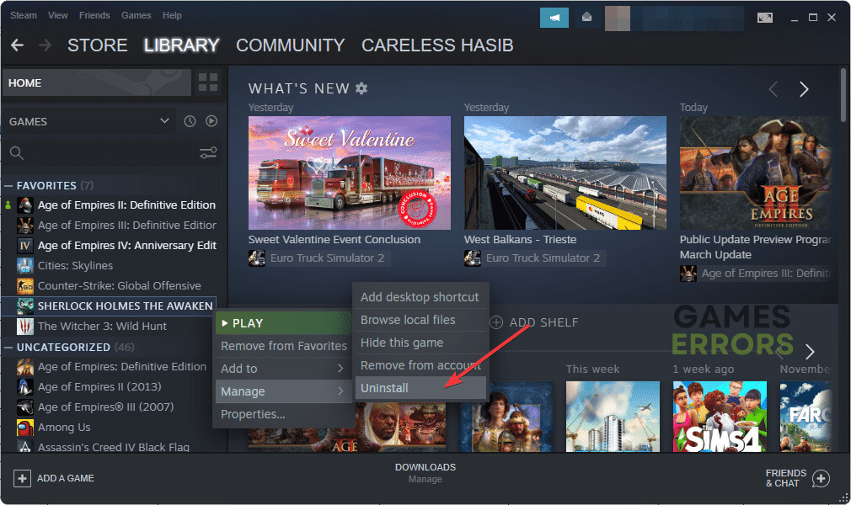Collapse the Uncategorized category

coord(8,347)
